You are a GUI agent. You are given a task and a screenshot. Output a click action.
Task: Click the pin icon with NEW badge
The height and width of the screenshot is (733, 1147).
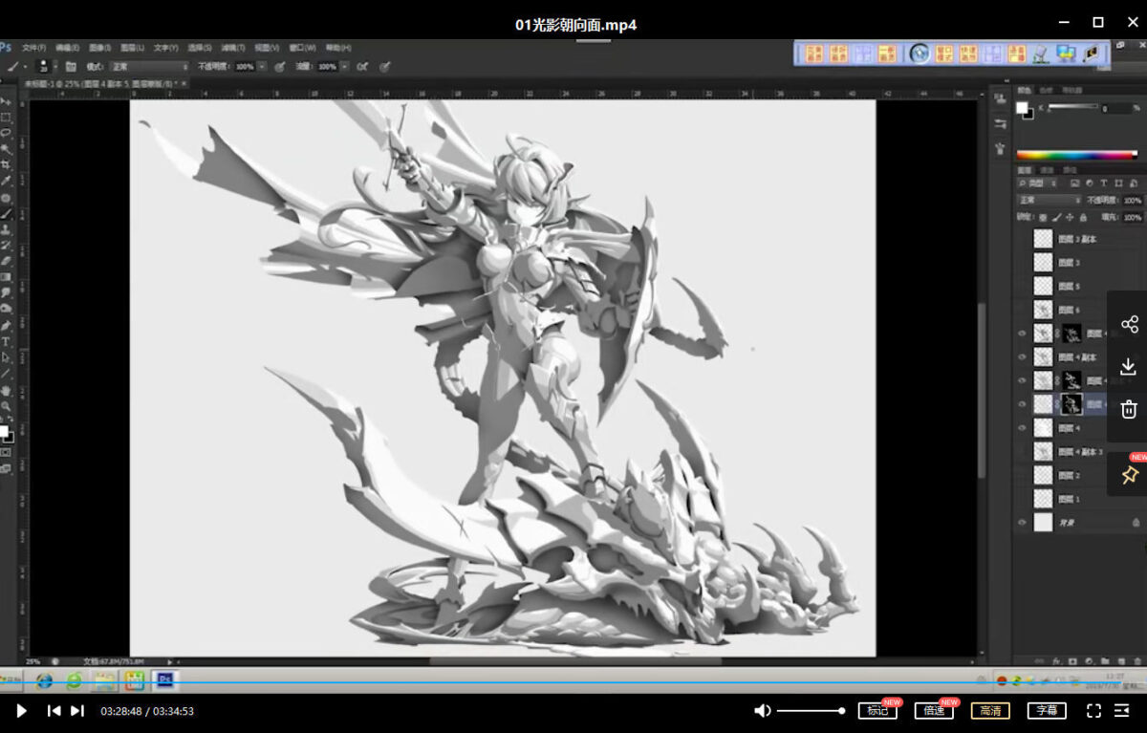coord(1129,474)
